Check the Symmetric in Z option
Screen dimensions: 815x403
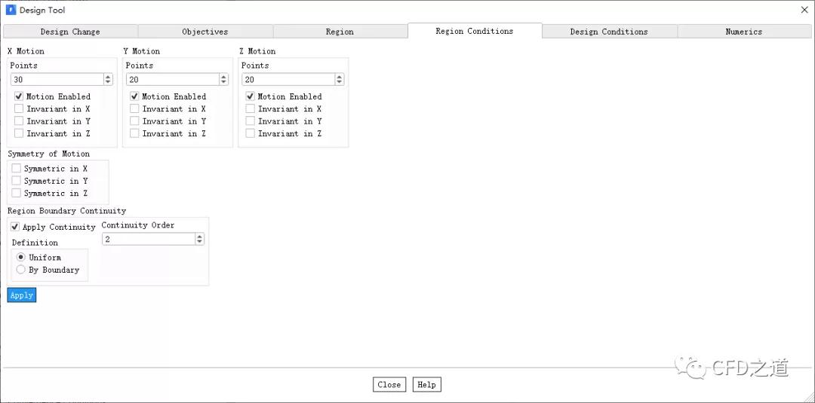click(x=16, y=193)
